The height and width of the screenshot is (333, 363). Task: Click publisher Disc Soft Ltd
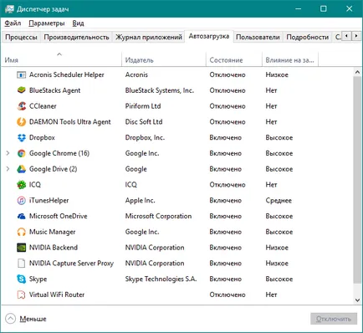[x=144, y=122]
